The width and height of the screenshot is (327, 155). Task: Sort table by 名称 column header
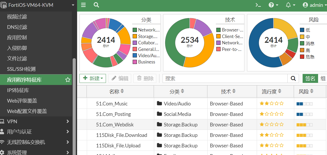tap(116, 92)
